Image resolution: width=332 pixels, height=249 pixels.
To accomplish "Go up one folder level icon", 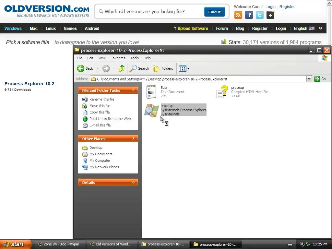I will point(121,68).
